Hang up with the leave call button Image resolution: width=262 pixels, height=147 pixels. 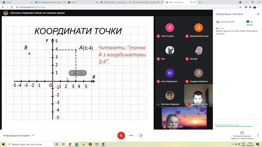[131, 136]
